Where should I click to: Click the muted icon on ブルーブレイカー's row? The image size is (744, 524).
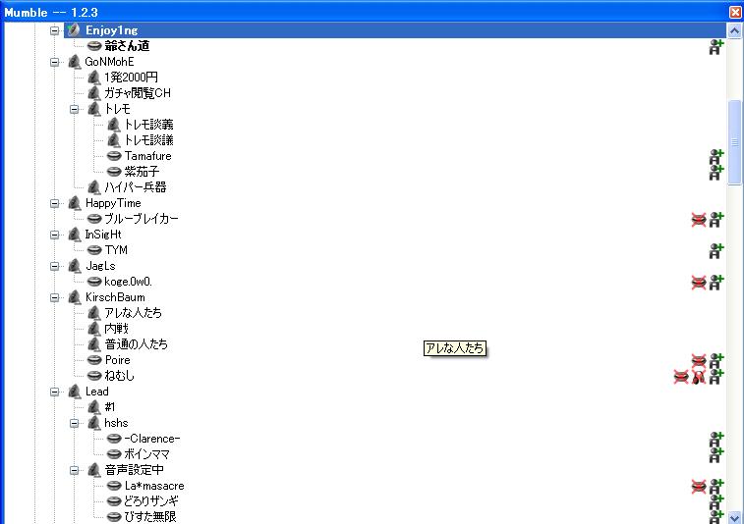click(699, 219)
